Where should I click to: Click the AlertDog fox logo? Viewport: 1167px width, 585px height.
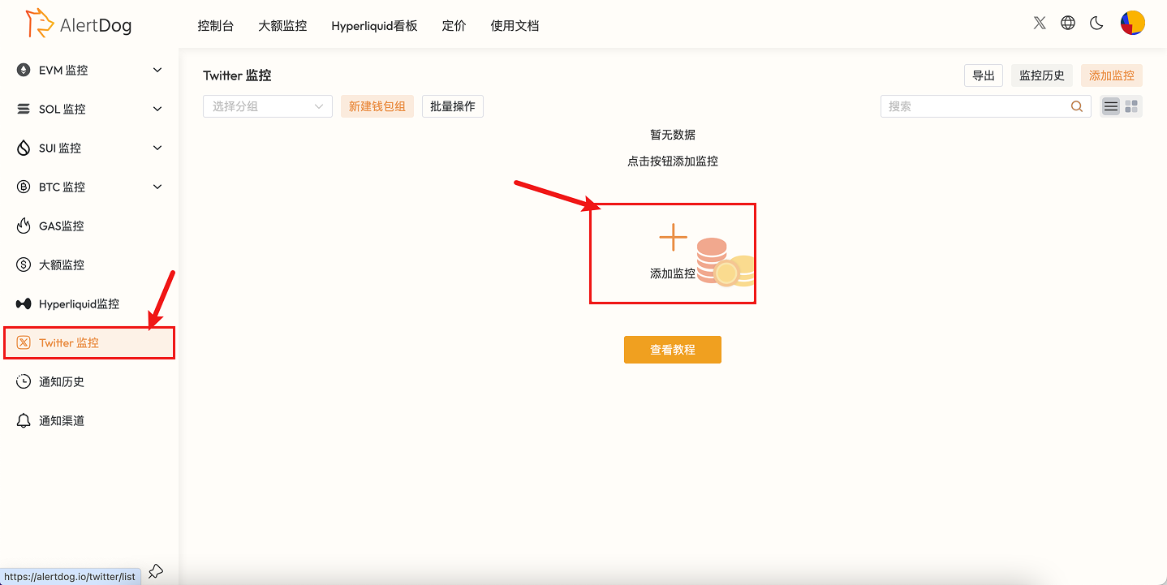[39, 24]
